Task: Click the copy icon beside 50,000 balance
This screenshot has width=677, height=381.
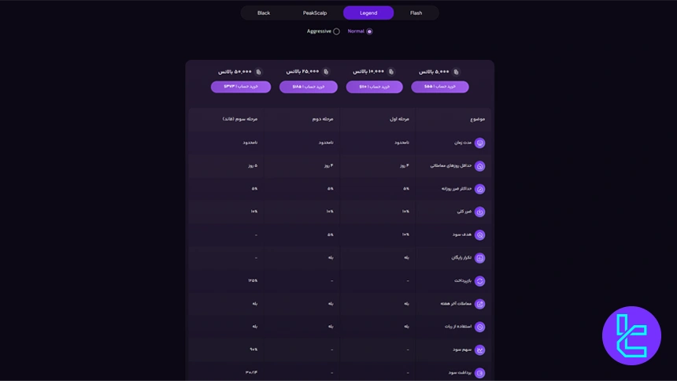Action: point(258,72)
